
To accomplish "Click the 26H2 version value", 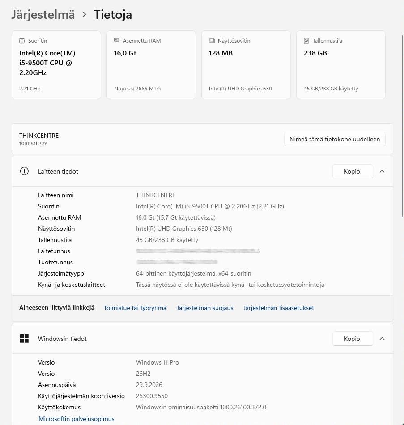I will click(143, 374).
